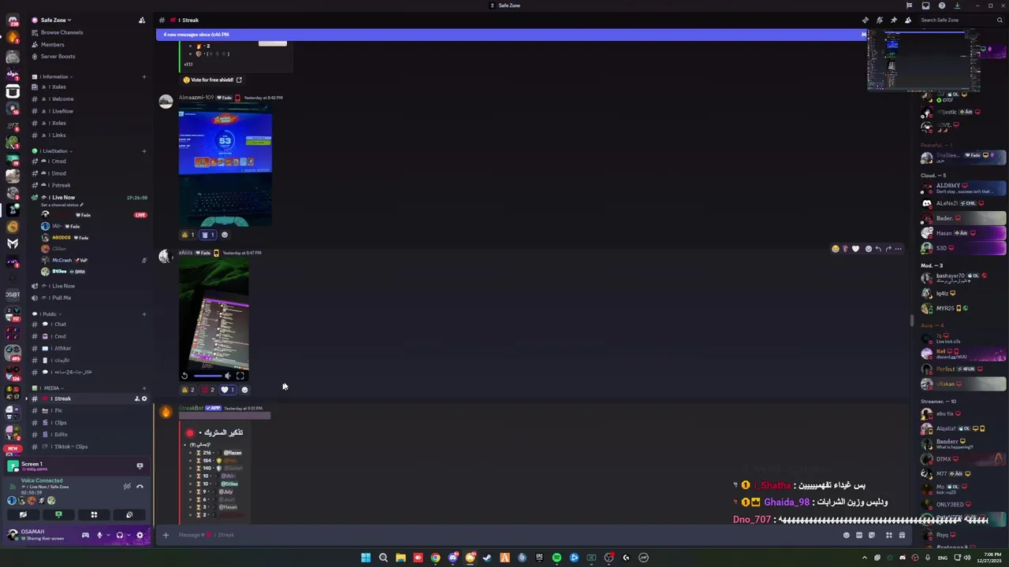Open the activities launcher button
Screen dimensions: 1009x567
pyautogui.click(x=94, y=514)
